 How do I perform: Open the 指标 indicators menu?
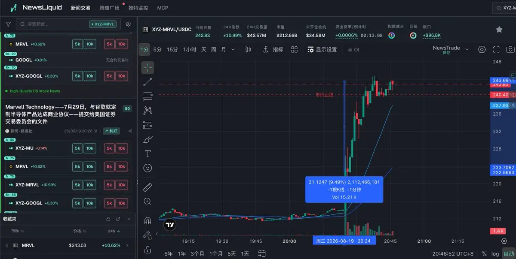pos(273,50)
